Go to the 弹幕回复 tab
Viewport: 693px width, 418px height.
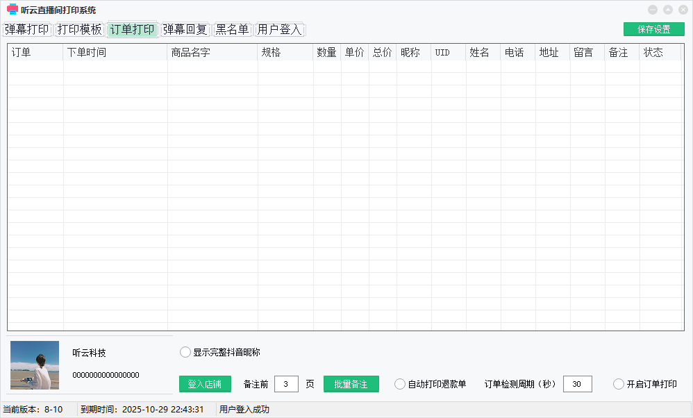click(x=185, y=30)
